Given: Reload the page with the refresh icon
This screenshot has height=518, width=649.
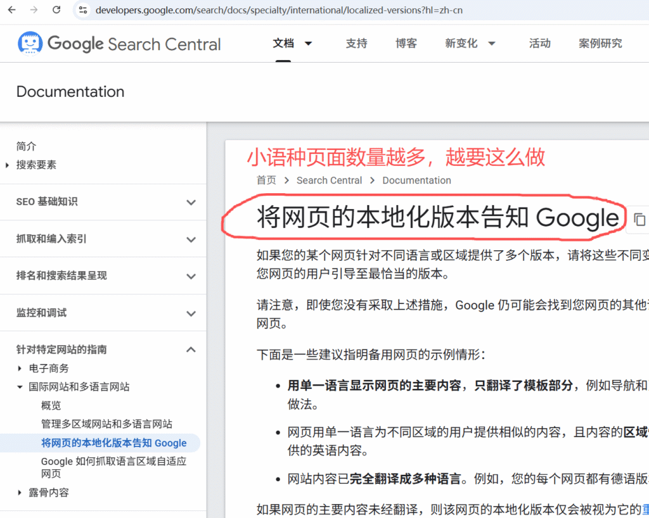Looking at the screenshot, I should point(56,9).
